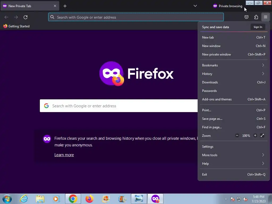Focus the page's Google search box
Image resolution: width=272 pixels, height=204 pixels.
[119, 106]
